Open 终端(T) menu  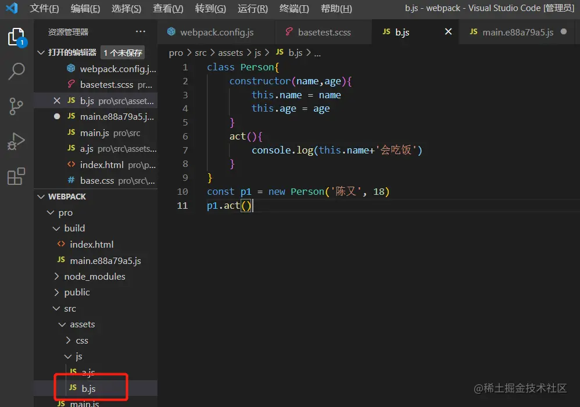point(294,8)
